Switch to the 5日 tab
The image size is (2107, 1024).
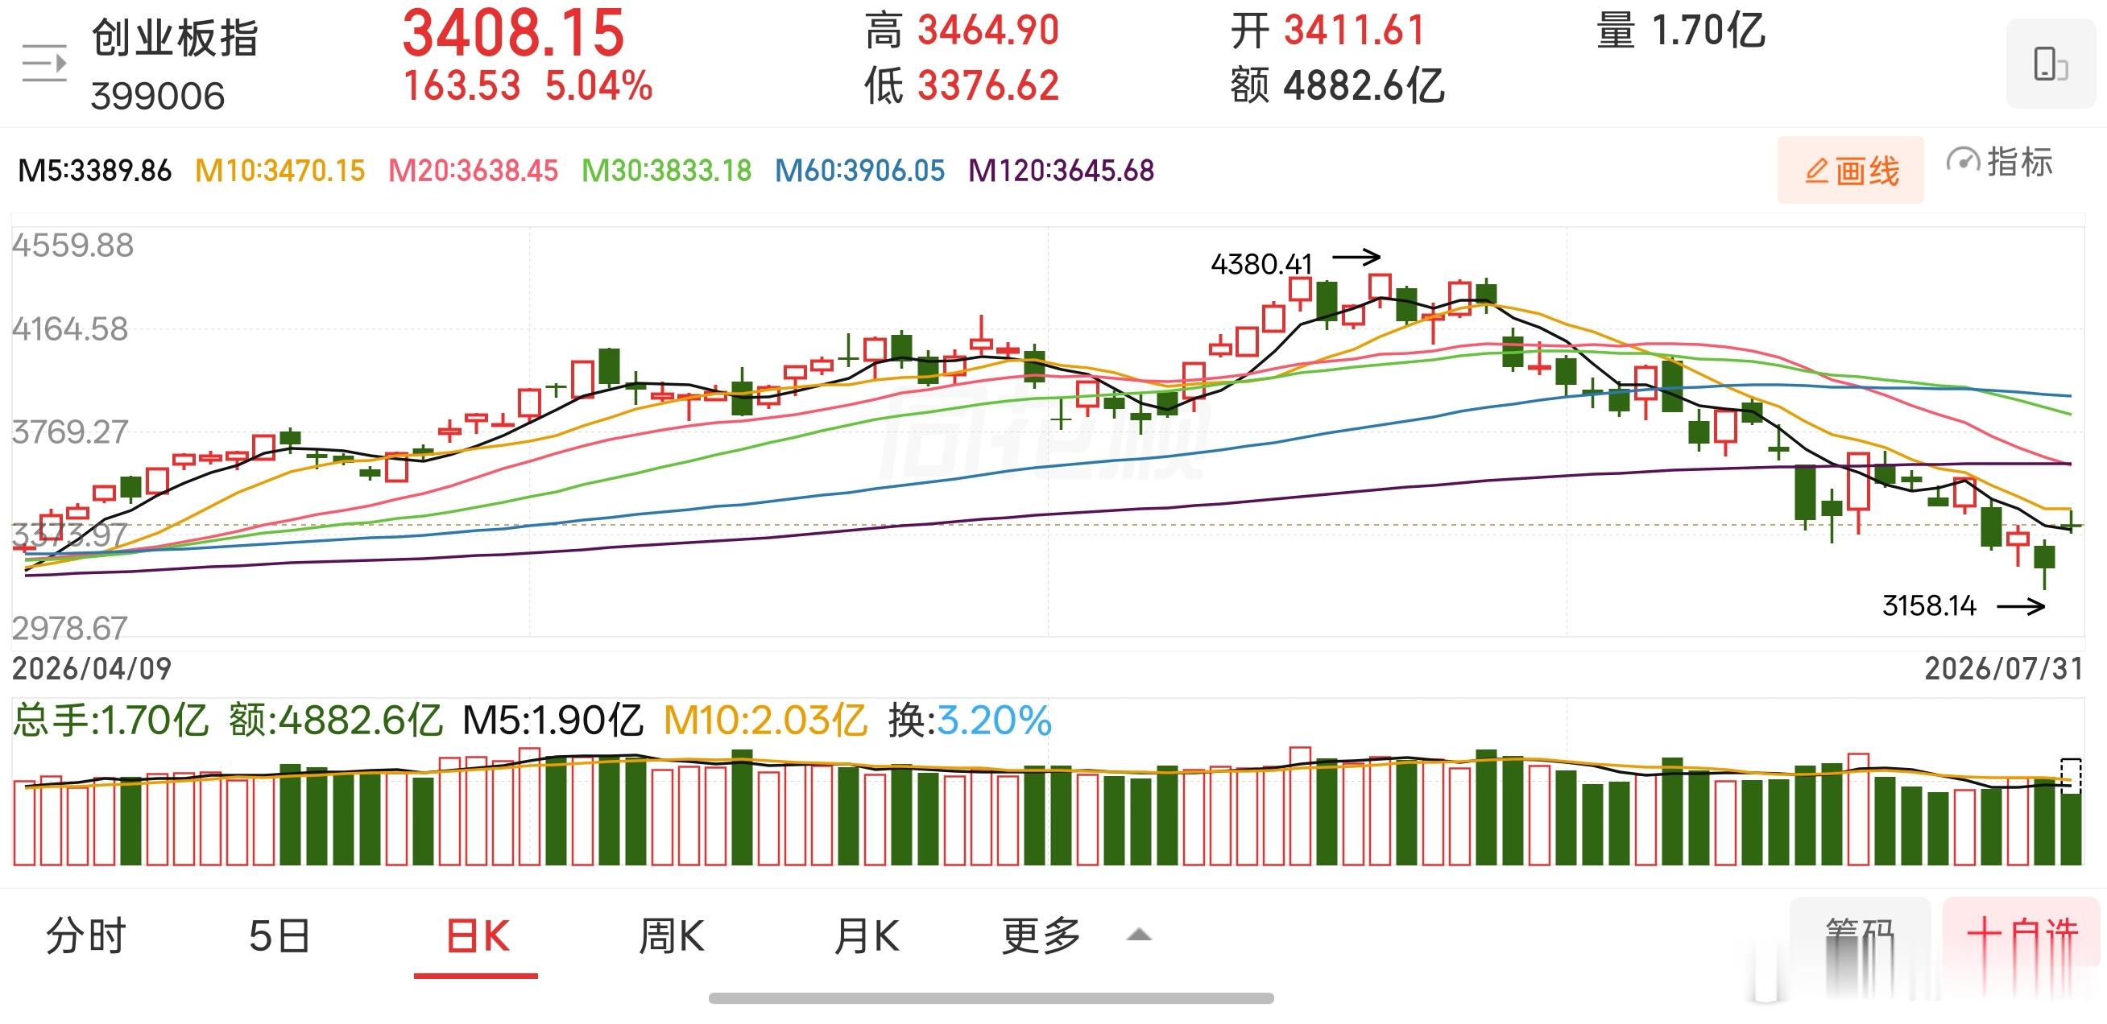[279, 935]
